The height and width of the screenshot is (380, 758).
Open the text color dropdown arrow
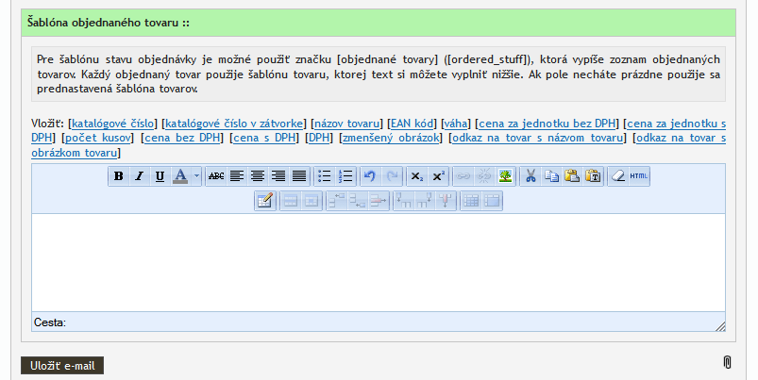(196, 175)
